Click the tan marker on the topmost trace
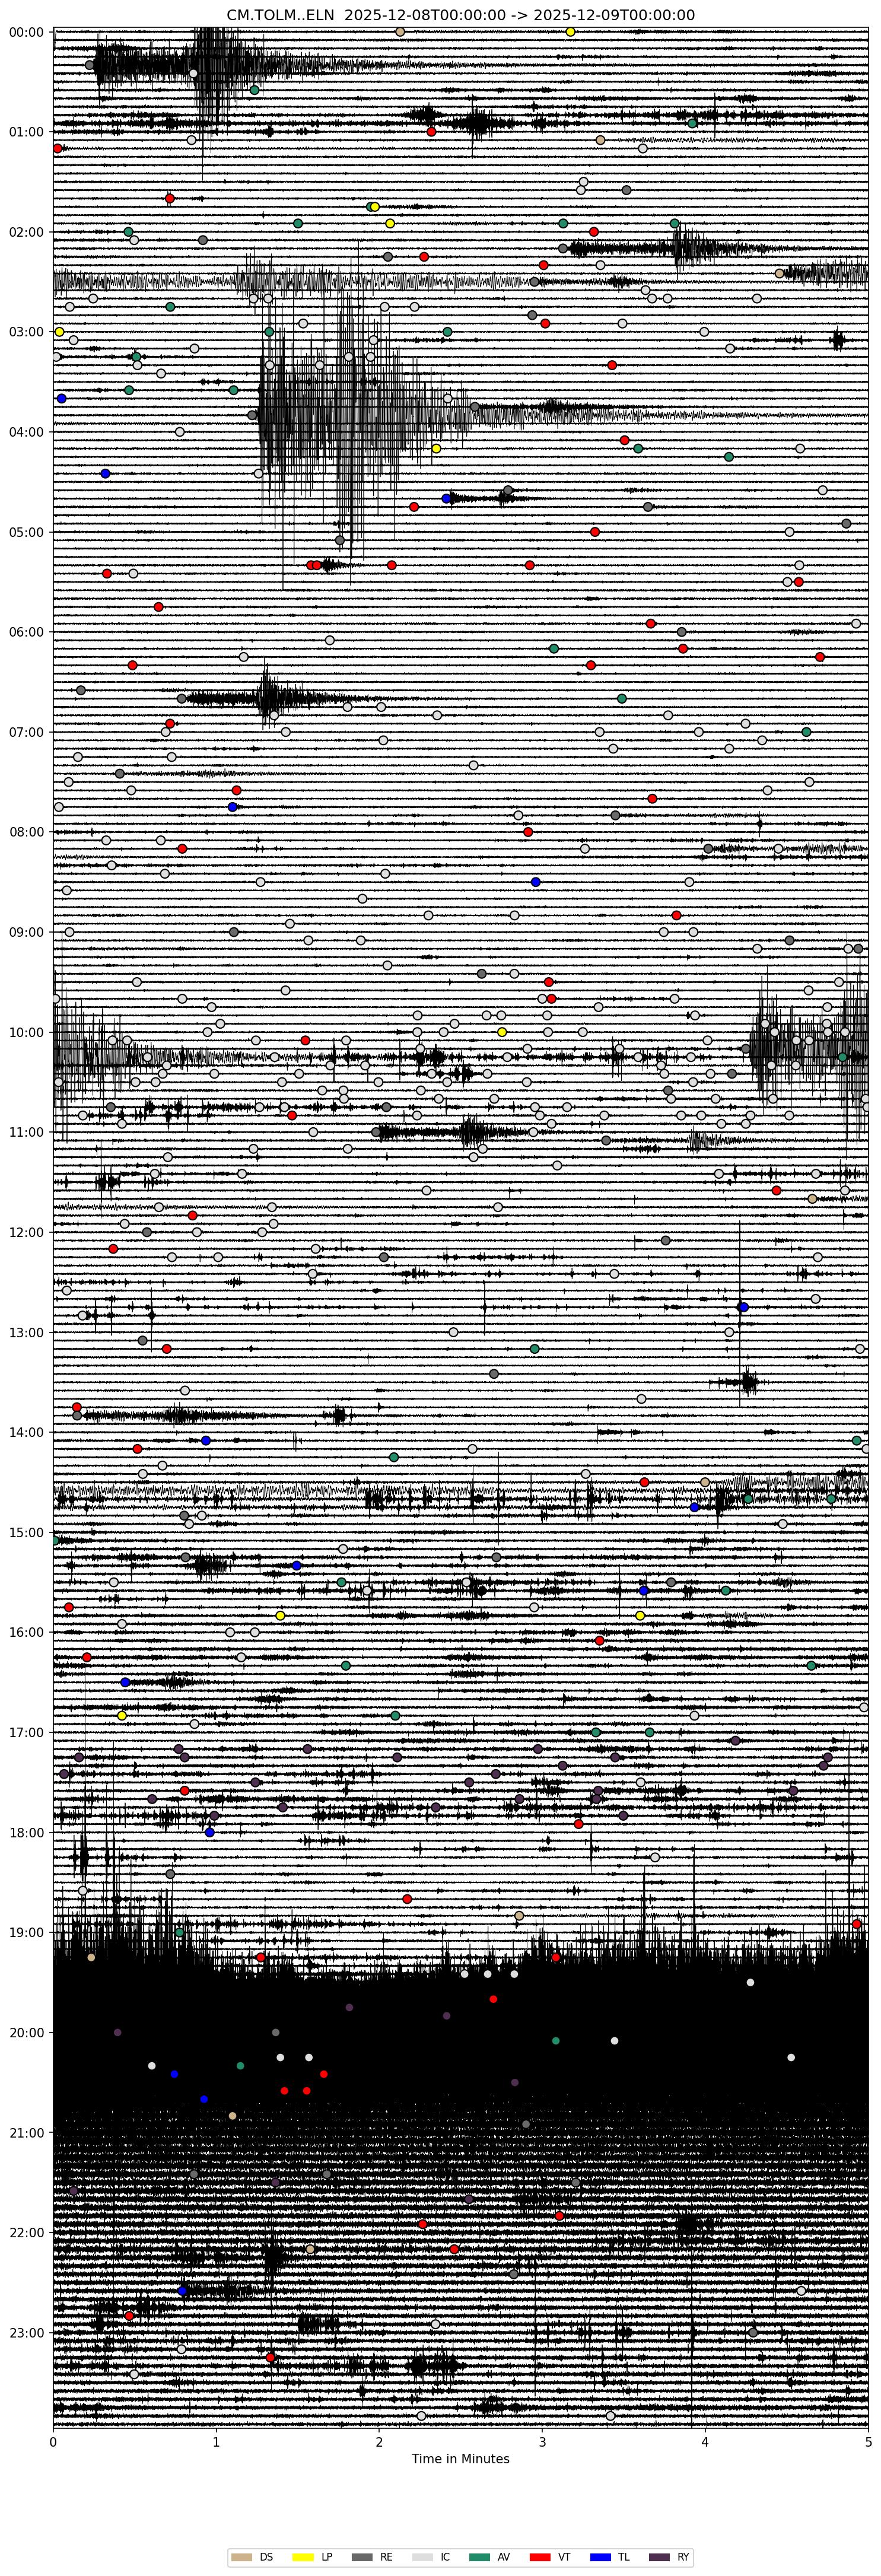 click(400, 32)
